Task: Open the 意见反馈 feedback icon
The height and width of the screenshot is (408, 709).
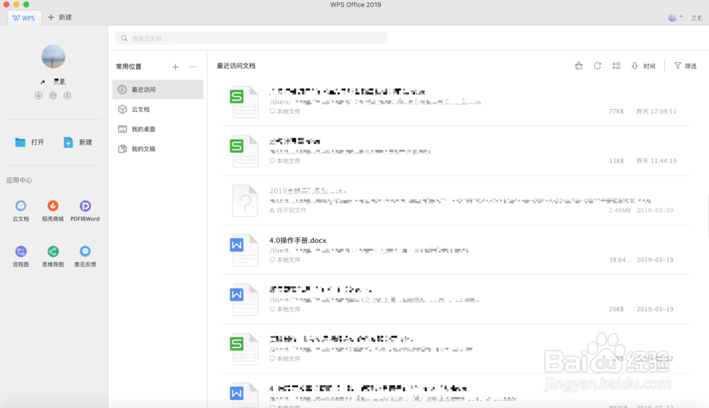Action: pos(85,256)
